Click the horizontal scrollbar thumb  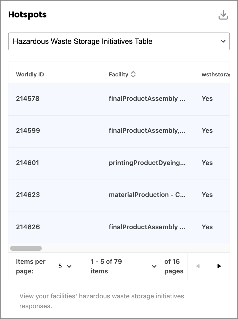[26, 248]
